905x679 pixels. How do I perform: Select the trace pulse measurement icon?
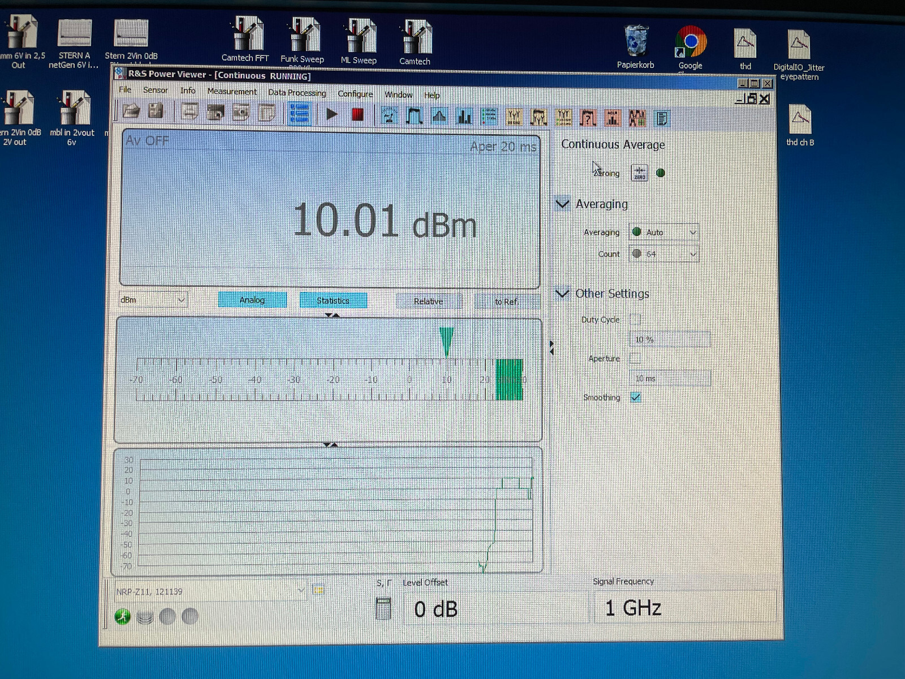(x=414, y=116)
